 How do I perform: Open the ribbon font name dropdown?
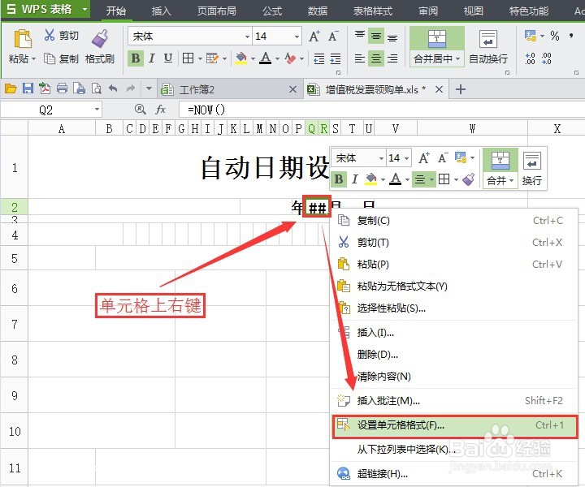pyautogui.click(x=247, y=37)
